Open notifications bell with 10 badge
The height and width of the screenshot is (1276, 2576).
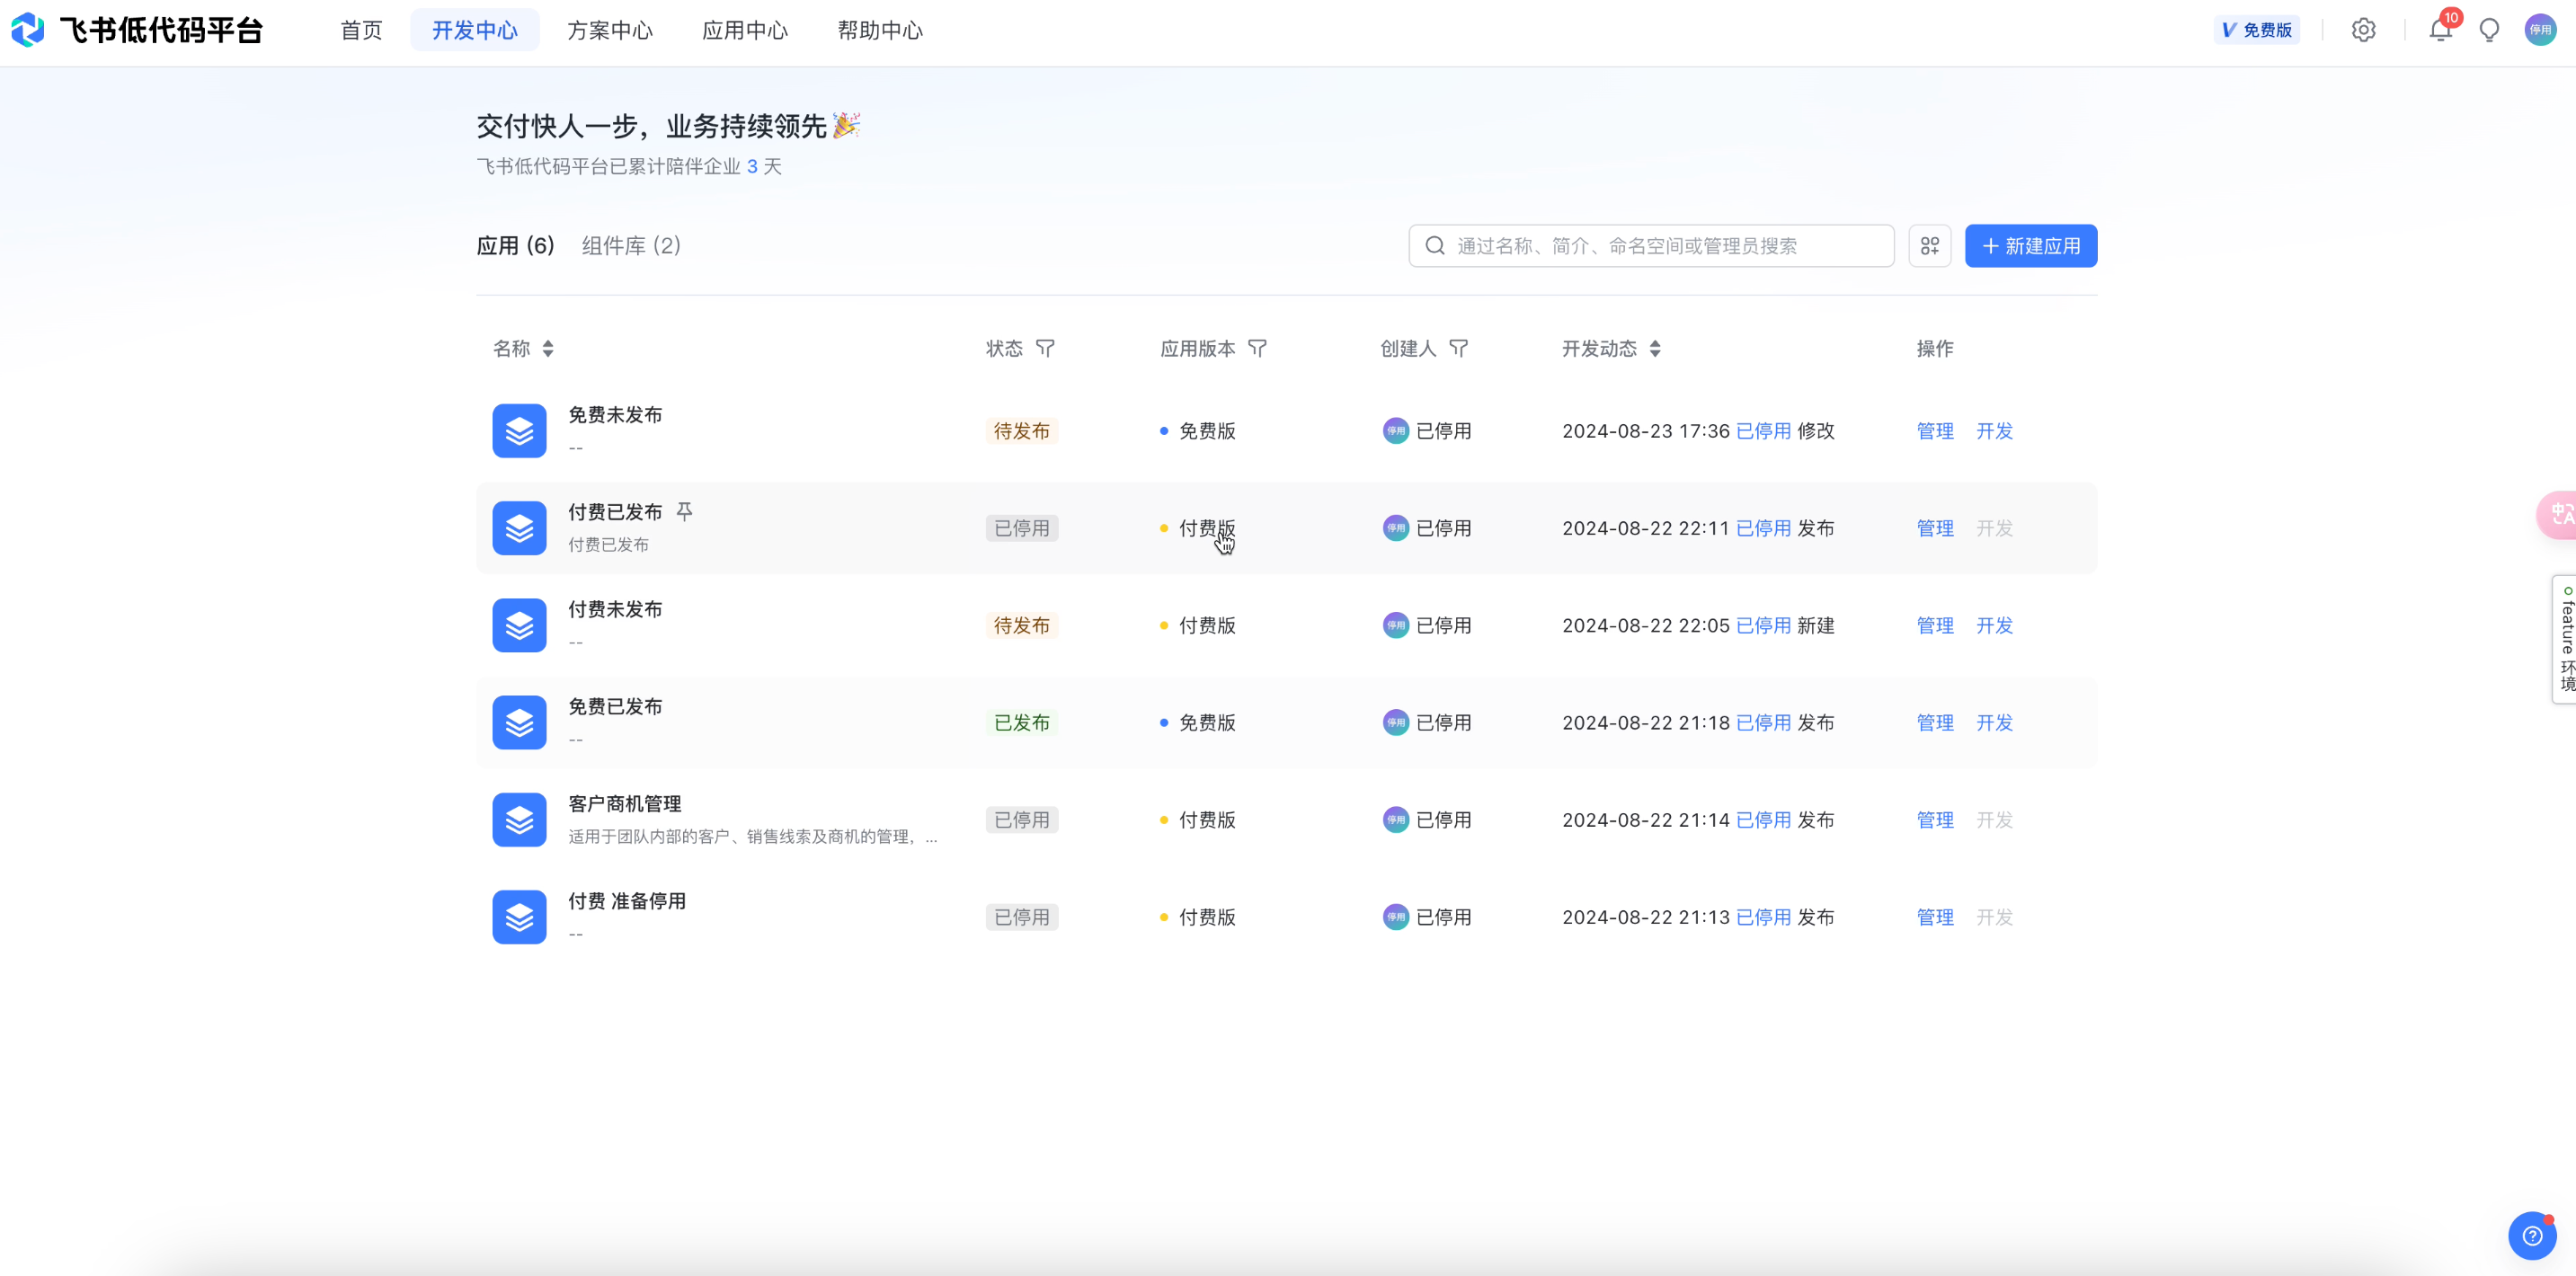pos(2441,30)
